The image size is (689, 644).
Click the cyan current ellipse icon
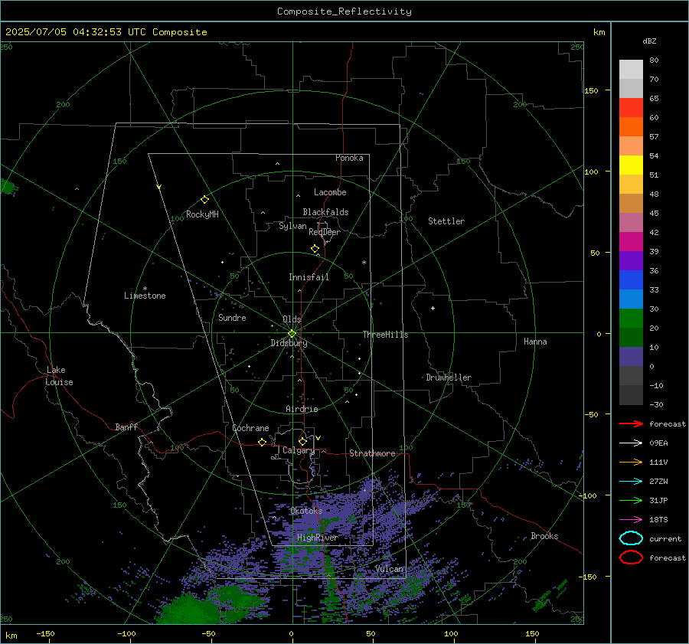631,538
